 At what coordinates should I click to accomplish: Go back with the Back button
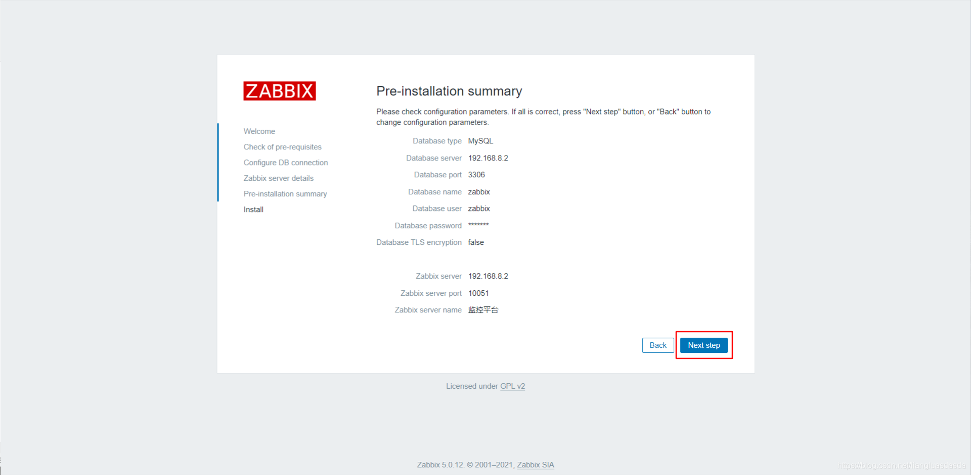point(658,345)
